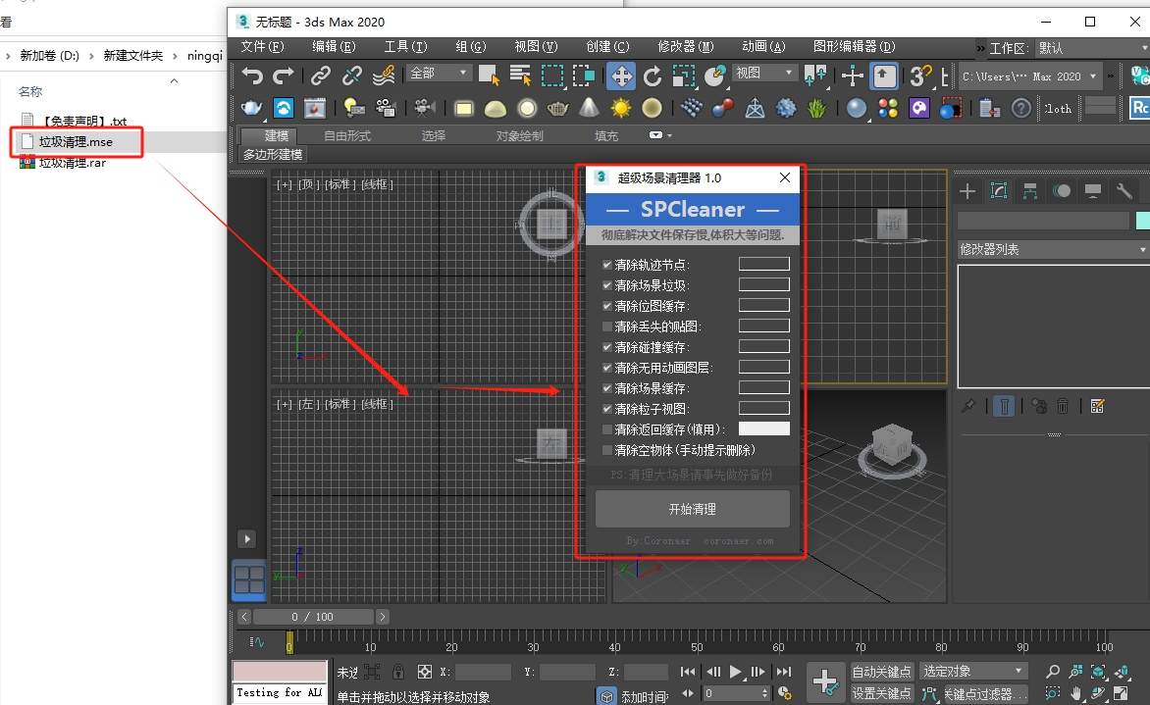Open the Select by Name list
Screen dimensions: 1150x705
520,76
